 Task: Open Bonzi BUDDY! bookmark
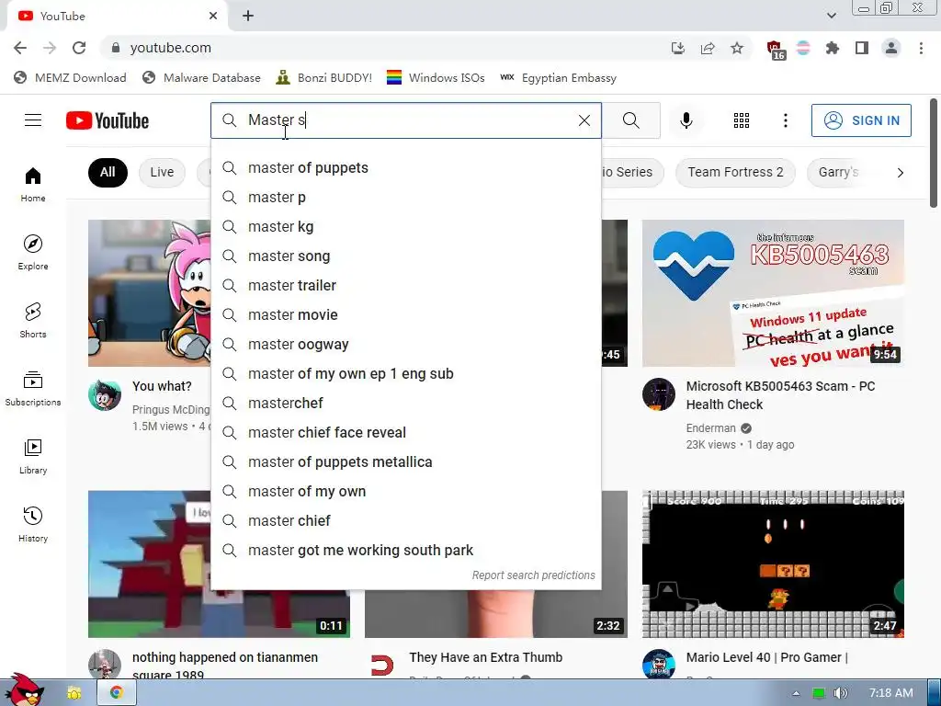324,78
